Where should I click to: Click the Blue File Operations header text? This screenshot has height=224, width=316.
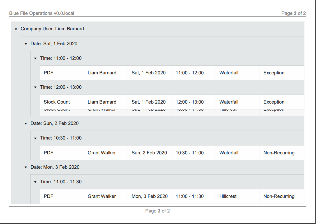tap(41, 13)
